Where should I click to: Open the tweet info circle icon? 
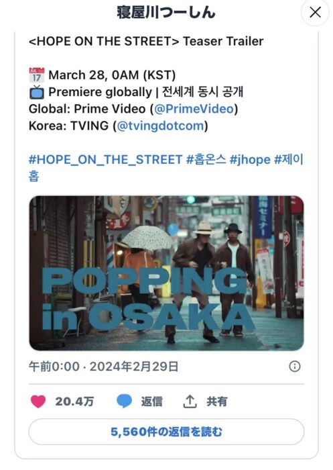click(x=295, y=367)
